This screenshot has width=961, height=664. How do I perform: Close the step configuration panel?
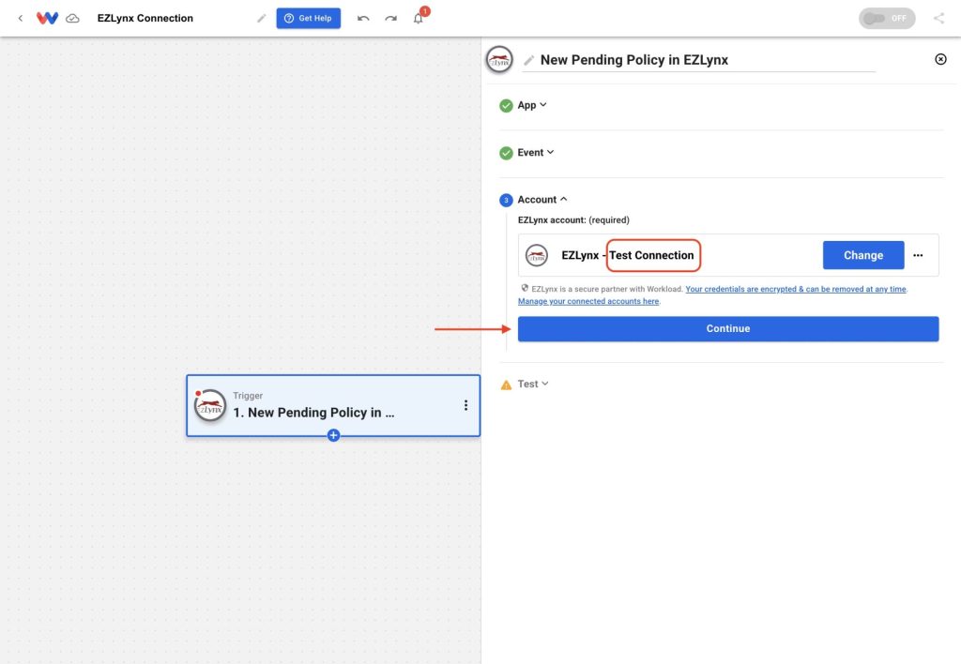pos(940,59)
